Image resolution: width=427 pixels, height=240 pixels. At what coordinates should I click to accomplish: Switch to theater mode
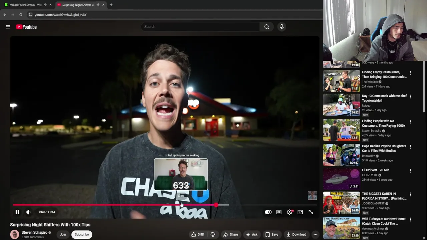coord(300,212)
